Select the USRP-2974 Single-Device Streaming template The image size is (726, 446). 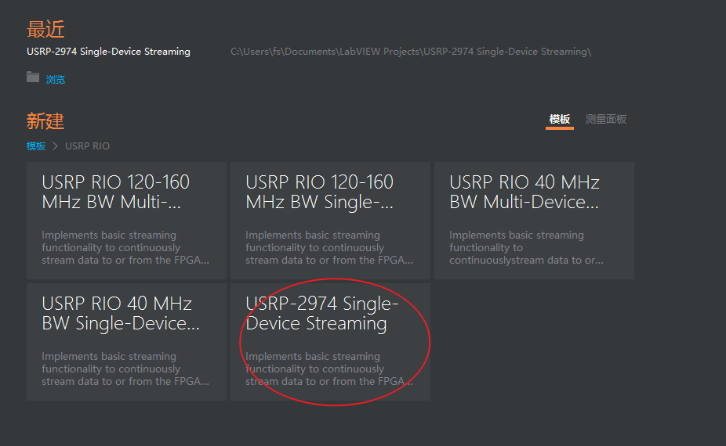(330, 342)
